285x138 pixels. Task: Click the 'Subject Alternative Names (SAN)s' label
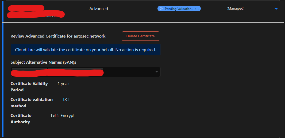[x=43, y=62]
